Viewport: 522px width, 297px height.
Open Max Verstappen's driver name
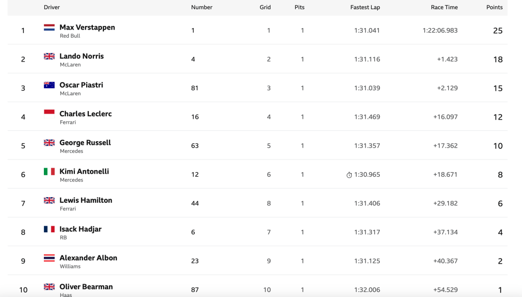(x=87, y=28)
